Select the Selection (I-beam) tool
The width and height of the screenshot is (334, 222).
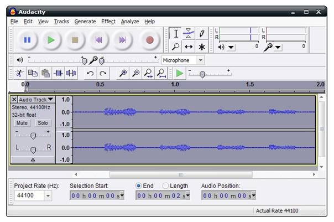pyautogui.click(x=176, y=33)
